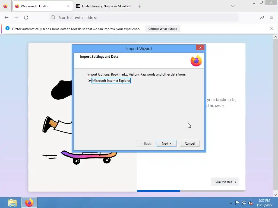Show hidden system tray icons
This screenshot has width=278, height=208.
click(x=231, y=203)
